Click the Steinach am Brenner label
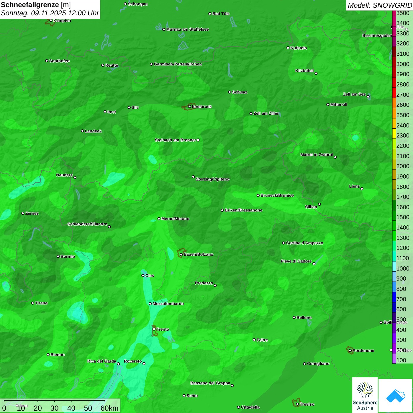 coord(176,140)
